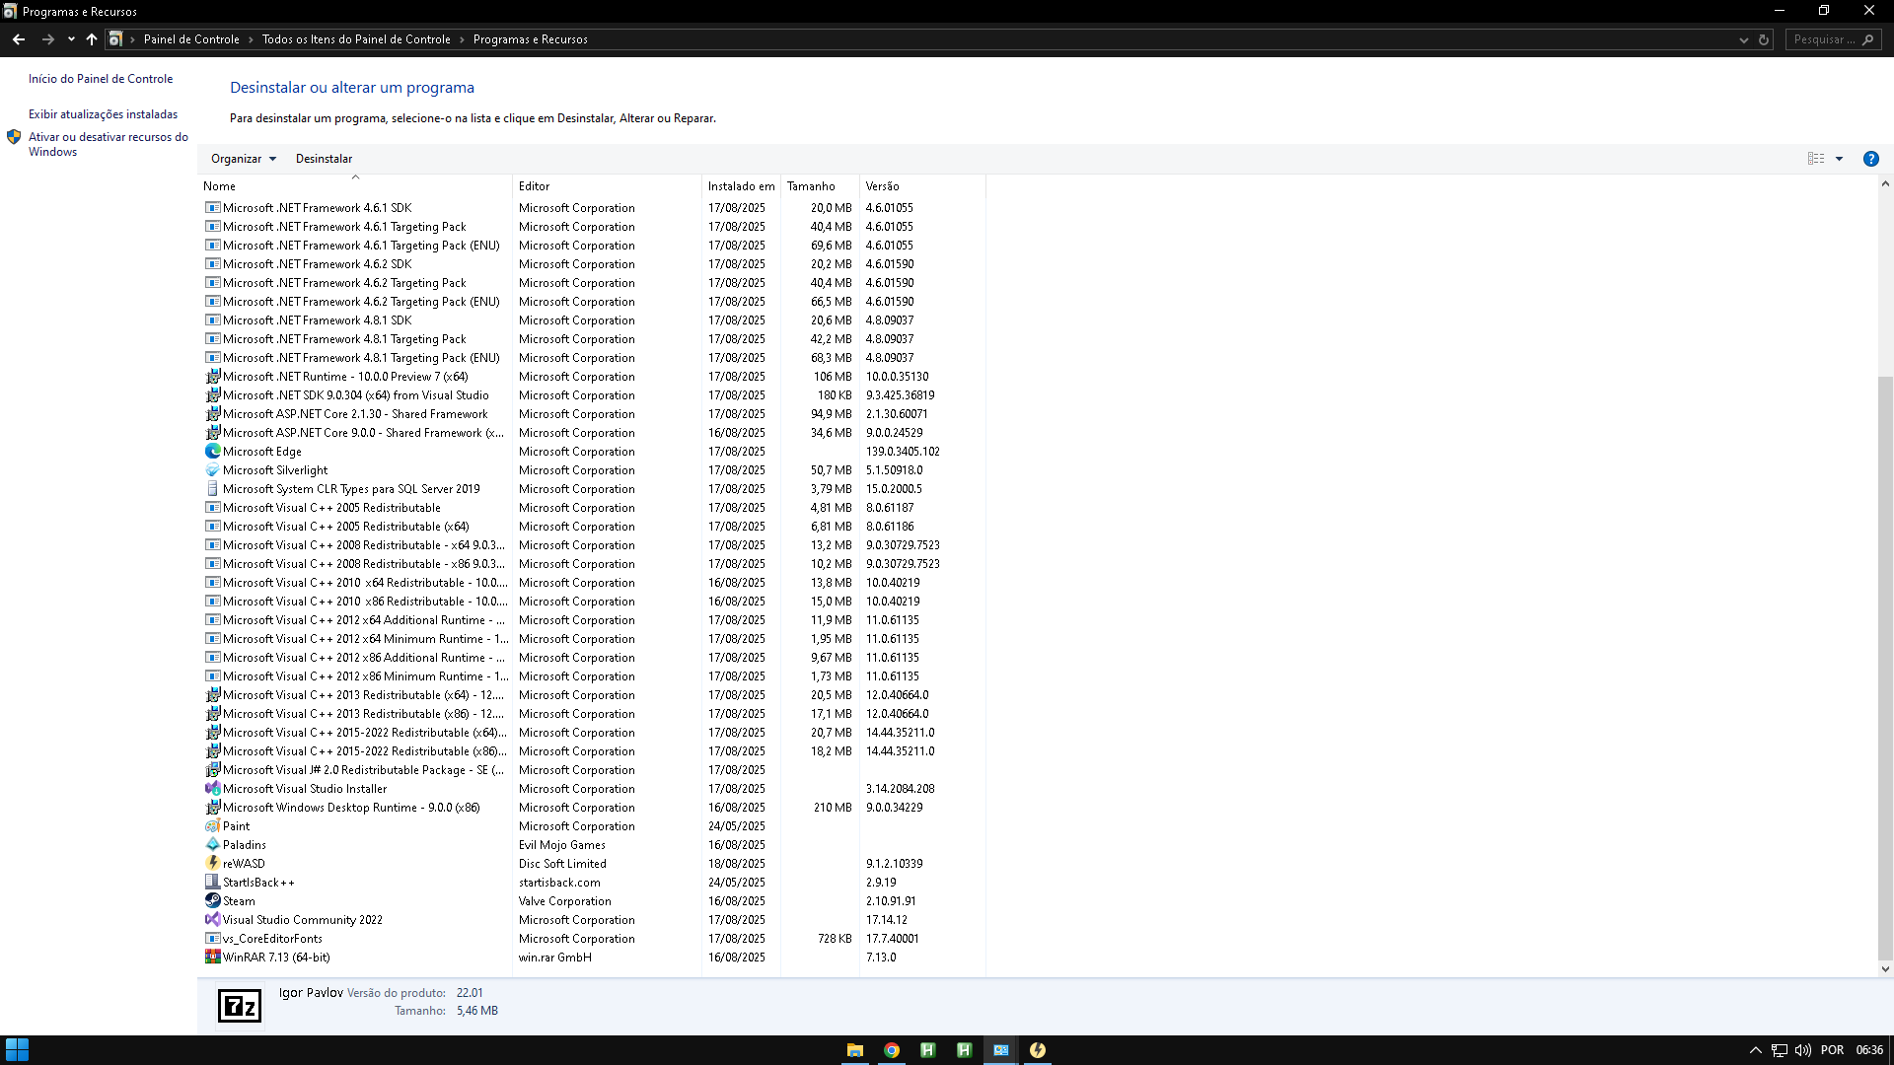Viewport: 1894px width, 1065px height.
Task: Select Microsoft .NET SDK 9.0.304 row
Action: tap(592, 394)
